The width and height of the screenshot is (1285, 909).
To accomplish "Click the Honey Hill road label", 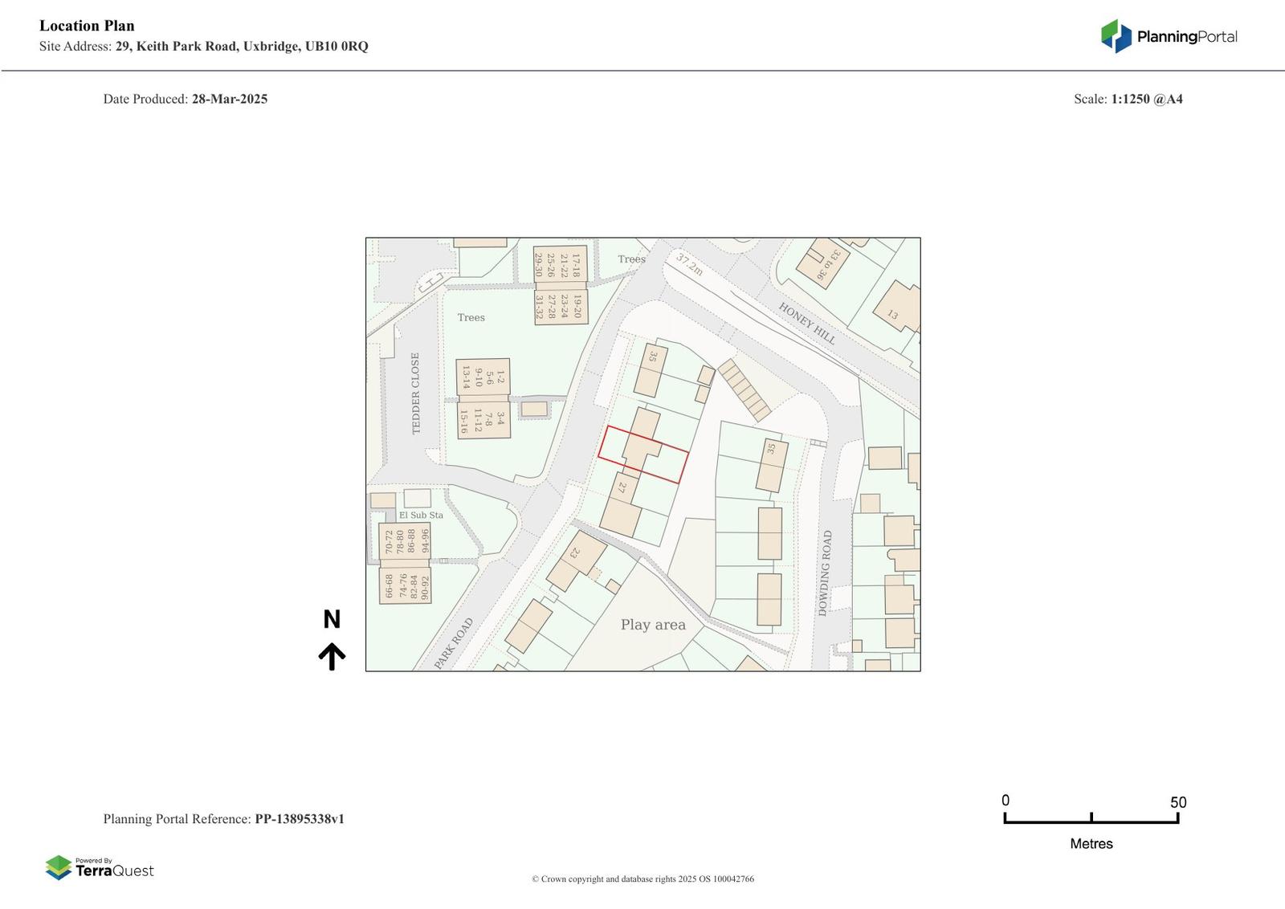I will pos(806,324).
